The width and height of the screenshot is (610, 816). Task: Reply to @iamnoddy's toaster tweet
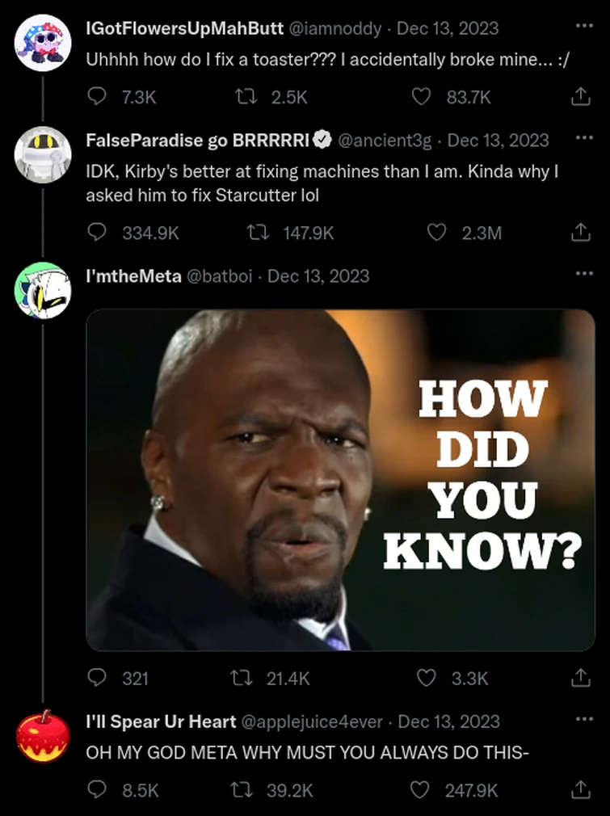click(x=96, y=97)
